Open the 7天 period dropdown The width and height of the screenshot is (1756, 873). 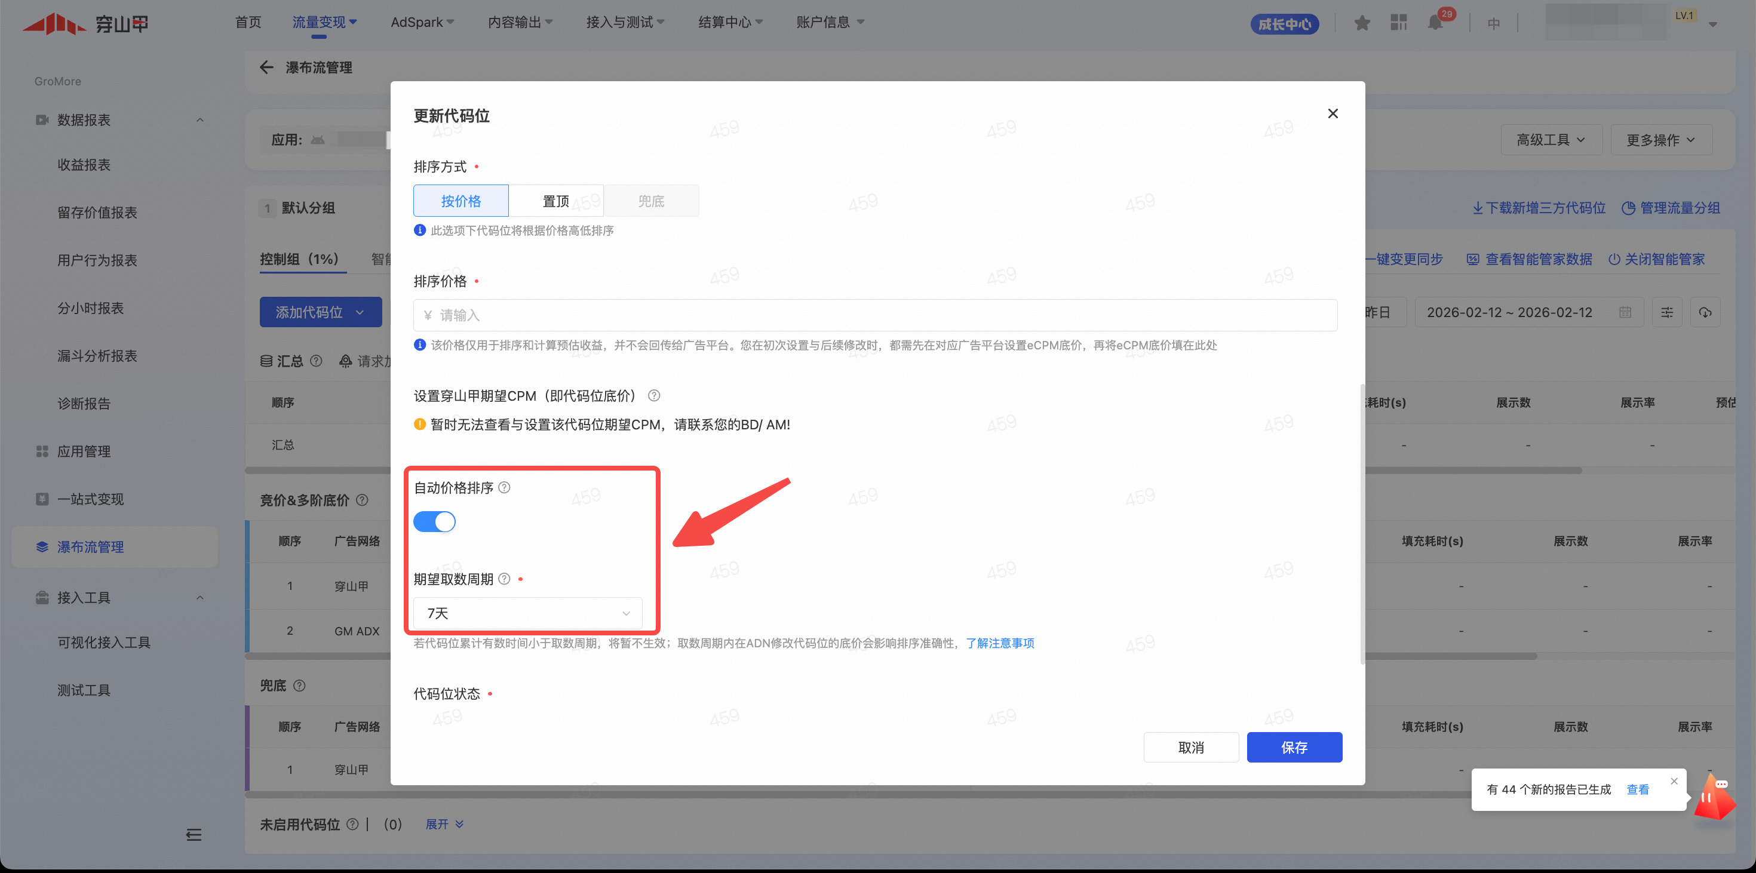tap(527, 613)
